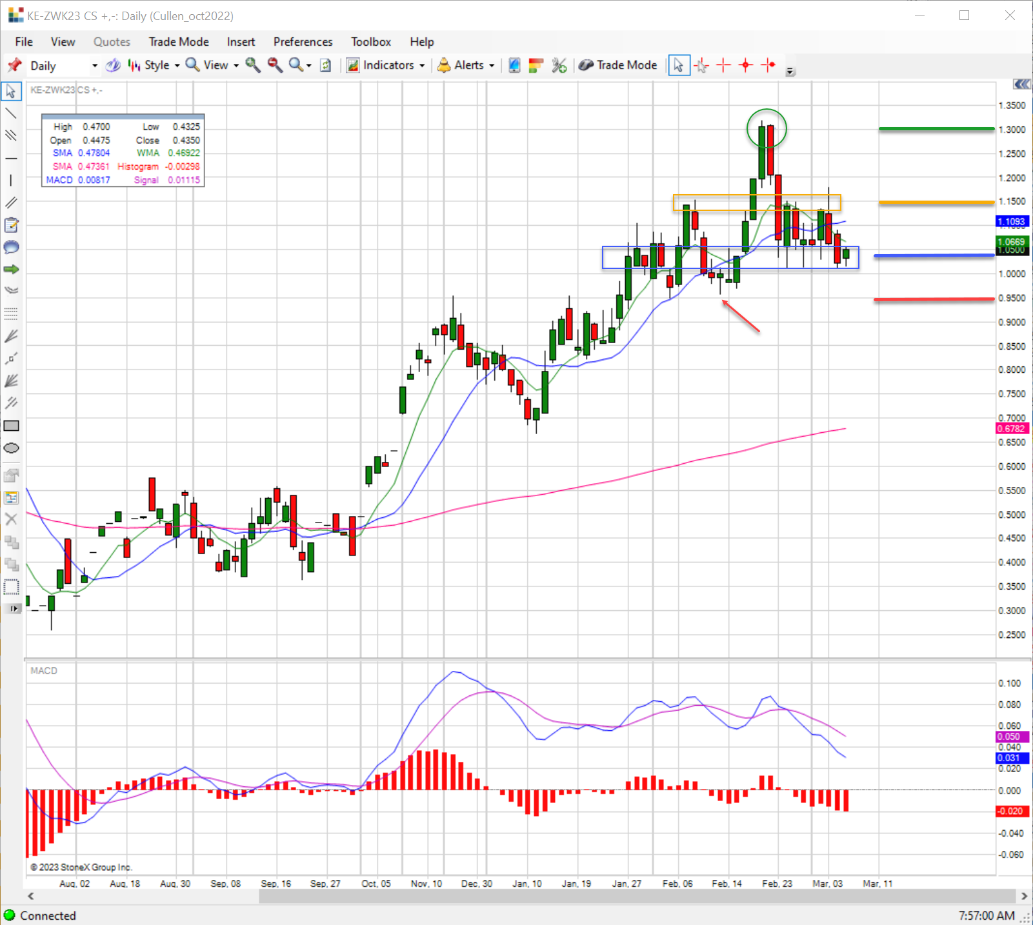Viewport: 1033px width, 925px height.
Task: Select the vertical line drawing tool
Action: (x=11, y=181)
